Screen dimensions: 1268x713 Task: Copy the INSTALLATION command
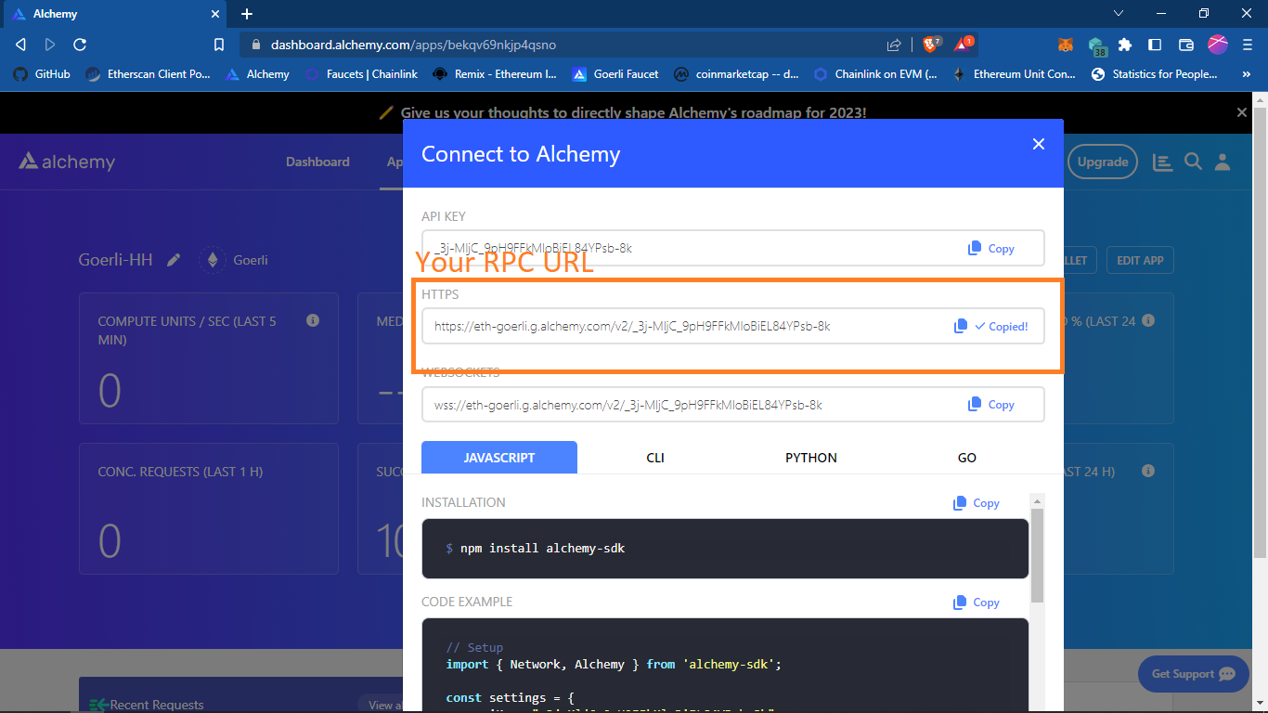click(976, 503)
